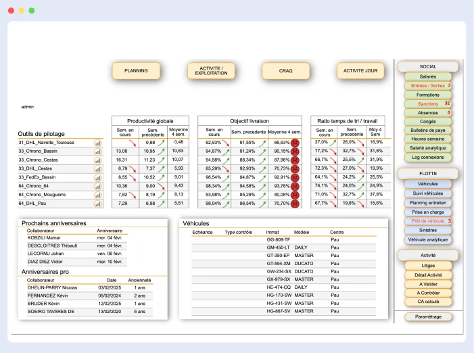Screen dimensions: 474x353
Task: Open chart icon for 31_DHL_Navette_Toulouse
Action: pos(97,143)
